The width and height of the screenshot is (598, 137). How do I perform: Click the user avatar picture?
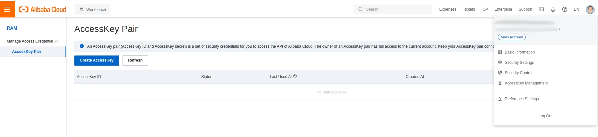pos(590,9)
